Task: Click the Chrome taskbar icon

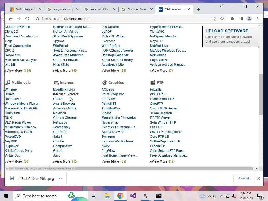Action: point(120,196)
